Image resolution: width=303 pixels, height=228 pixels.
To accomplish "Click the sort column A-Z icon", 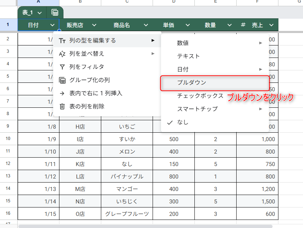I will 62,54.
